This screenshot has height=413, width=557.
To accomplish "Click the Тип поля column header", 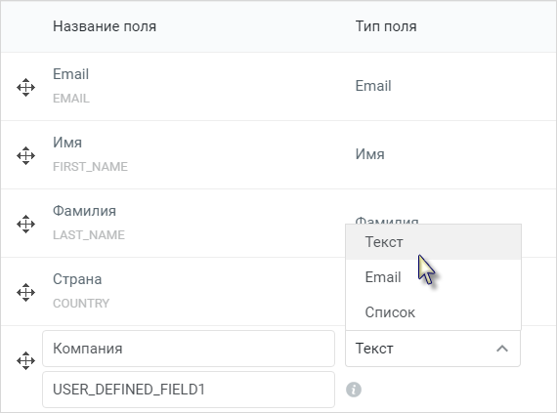I will (386, 26).
